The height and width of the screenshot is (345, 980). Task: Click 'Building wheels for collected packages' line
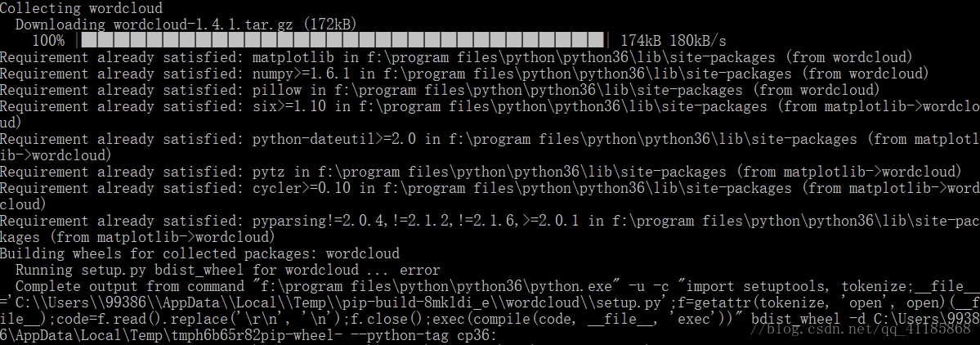pos(200,253)
